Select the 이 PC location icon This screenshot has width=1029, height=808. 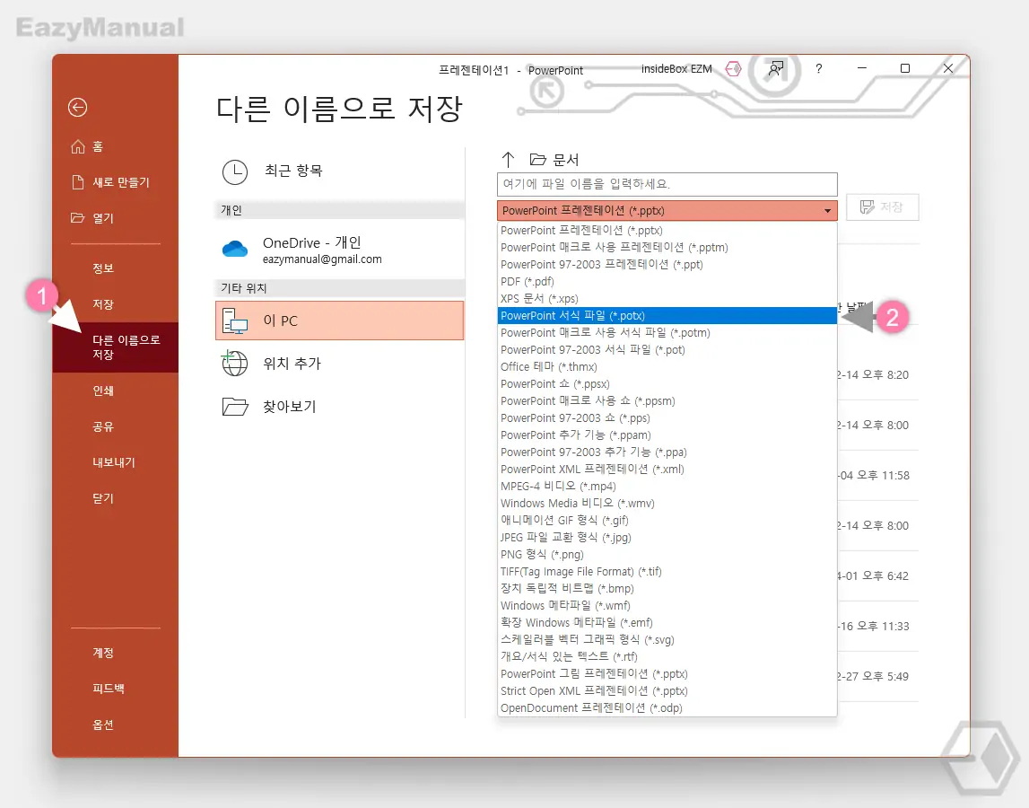(x=234, y=321)
